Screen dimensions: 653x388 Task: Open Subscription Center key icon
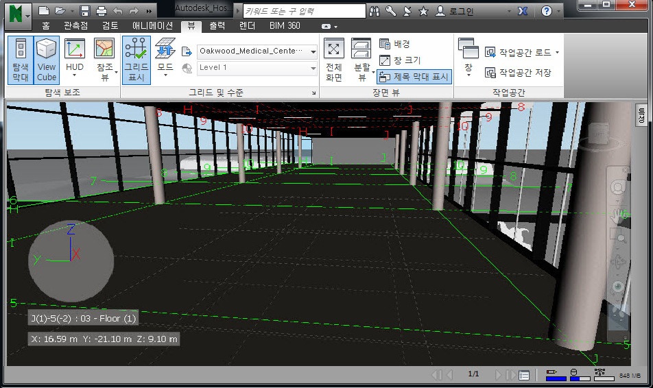[x=391, y=11]
